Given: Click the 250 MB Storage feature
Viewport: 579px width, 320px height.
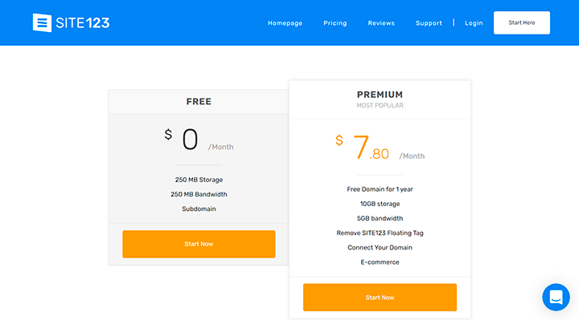Looking at the screenshot, I should [x=199, y=180].
